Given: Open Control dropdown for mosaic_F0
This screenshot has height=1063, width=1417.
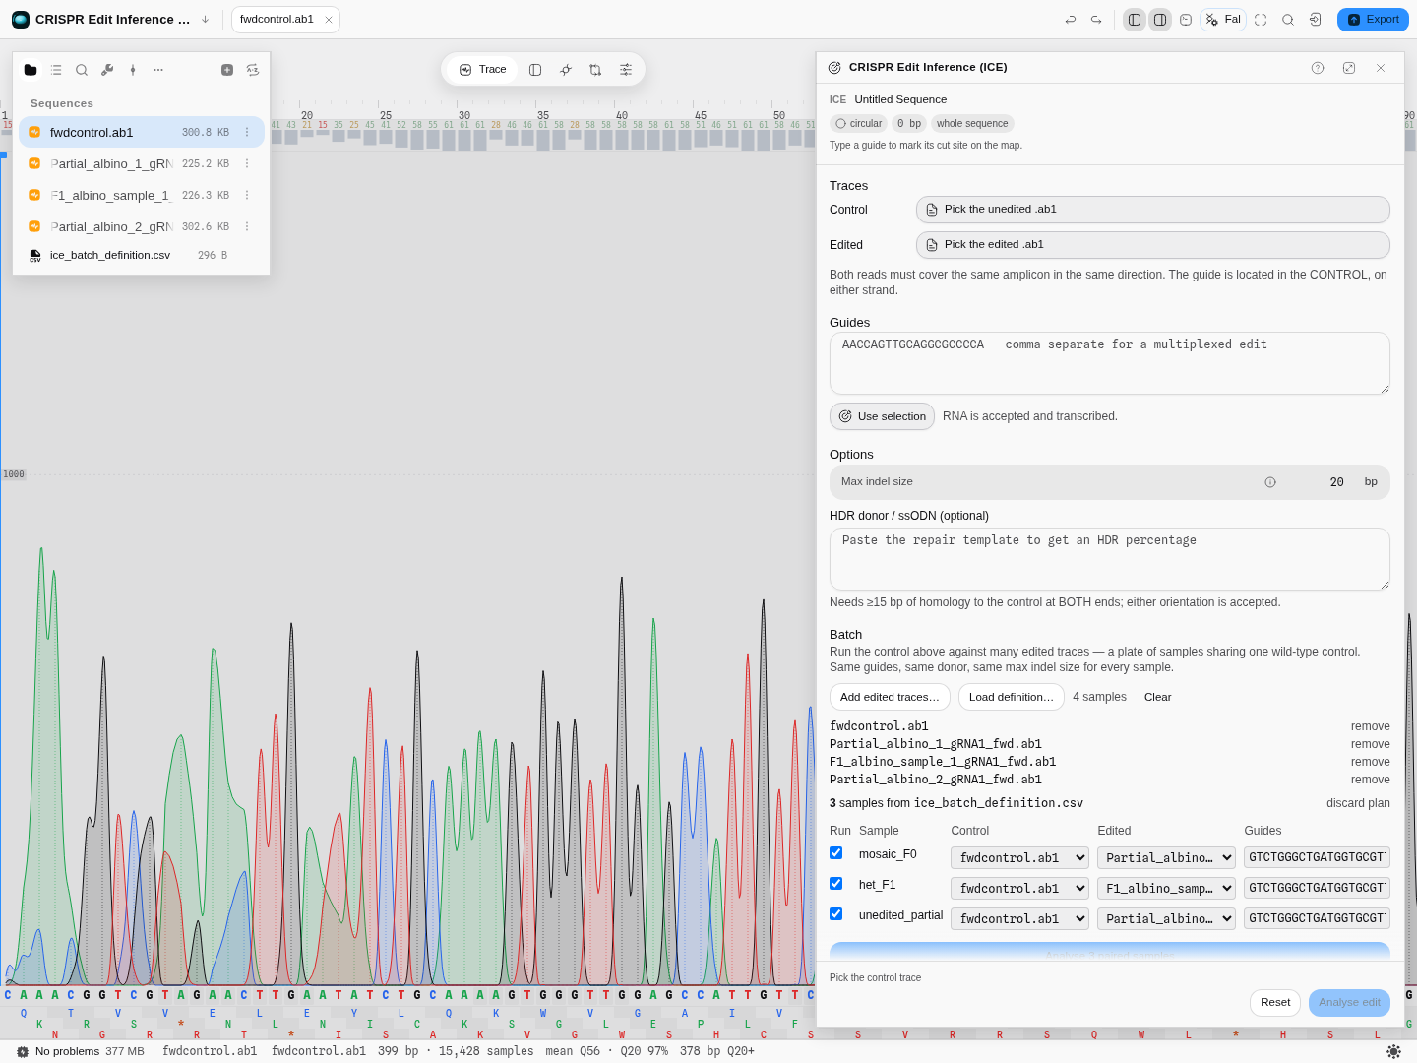Looking at the screenshot, I should [x=1019, y=858].
